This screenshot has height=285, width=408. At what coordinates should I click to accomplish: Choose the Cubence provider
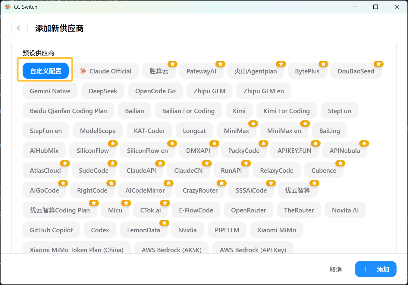point(324,170)
